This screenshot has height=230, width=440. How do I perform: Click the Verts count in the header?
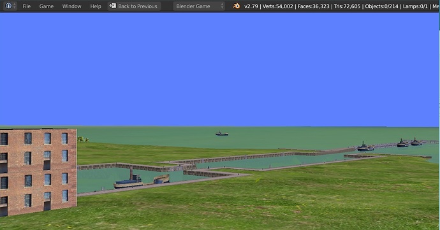(278, 6)
